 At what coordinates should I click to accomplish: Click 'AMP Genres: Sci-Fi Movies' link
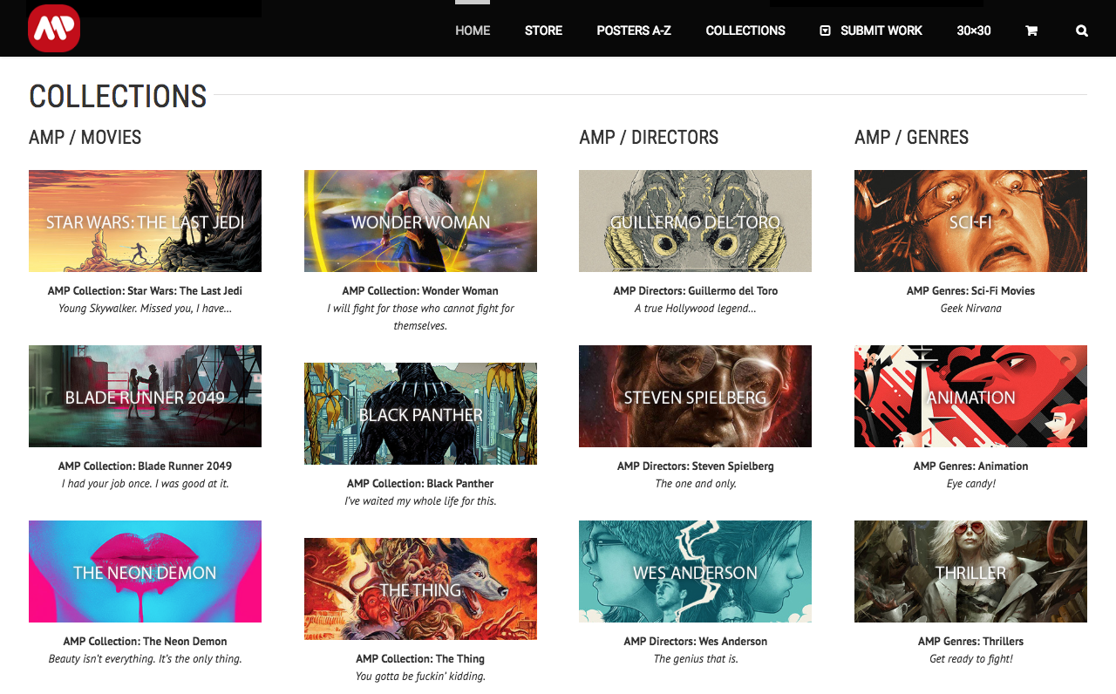[x=970, y=291]
